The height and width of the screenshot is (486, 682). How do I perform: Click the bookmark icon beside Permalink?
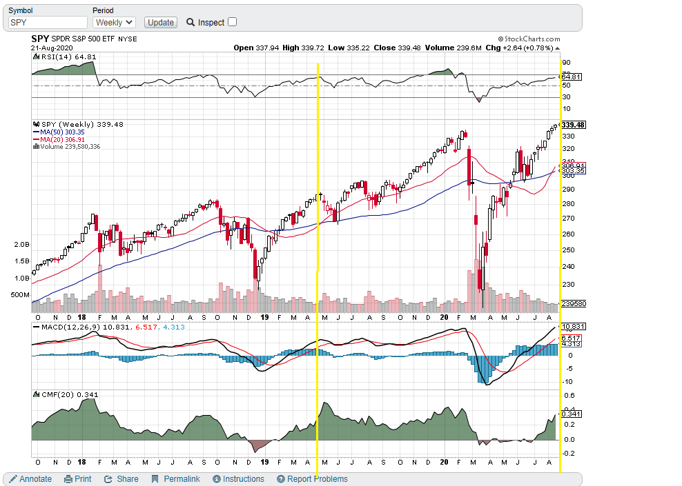(x=155, y=479)
